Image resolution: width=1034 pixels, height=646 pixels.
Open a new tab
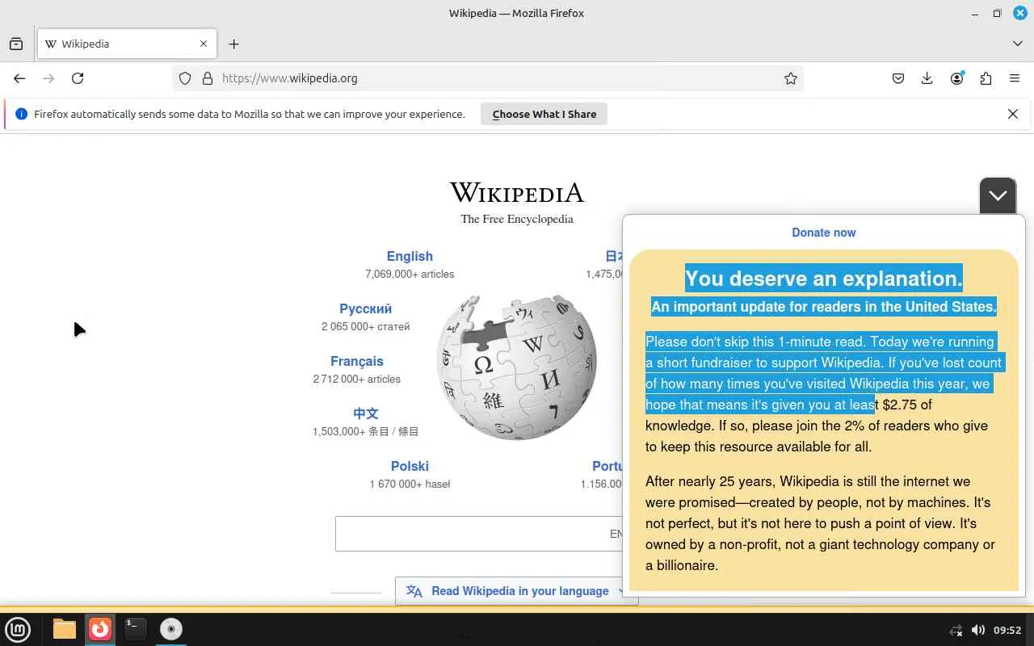[233, 44]
